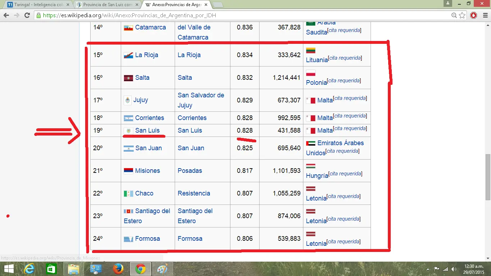This screenshot has height=276, width=491.
Task: Click the green padlock in address bar
Action: pyautogui.click(x=38, y=15)
